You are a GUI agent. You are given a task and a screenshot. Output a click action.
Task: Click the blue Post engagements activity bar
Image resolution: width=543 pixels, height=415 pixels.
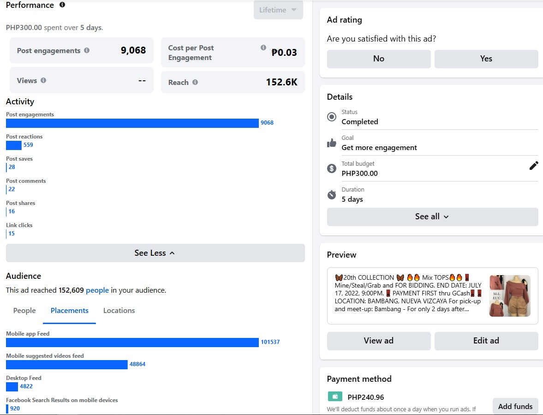132,123
